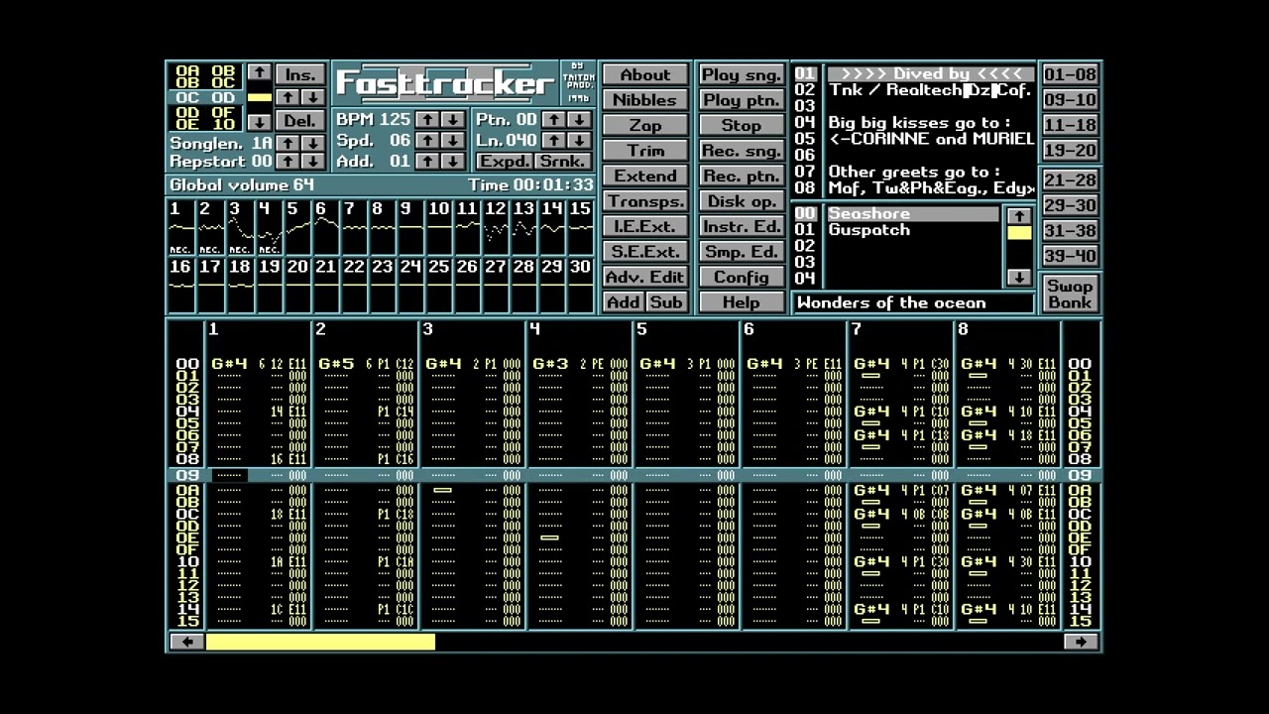1269x714 pixels.
Task: Click Rec. ptn. button
Action: click(742, 177)
